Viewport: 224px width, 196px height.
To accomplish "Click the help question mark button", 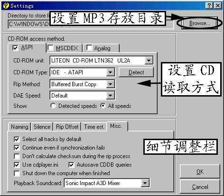I will point(209,6).
